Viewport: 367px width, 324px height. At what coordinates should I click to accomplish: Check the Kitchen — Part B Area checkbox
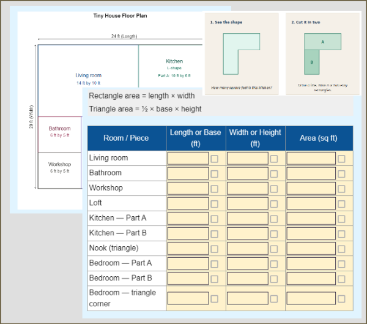tap(341, 234)
